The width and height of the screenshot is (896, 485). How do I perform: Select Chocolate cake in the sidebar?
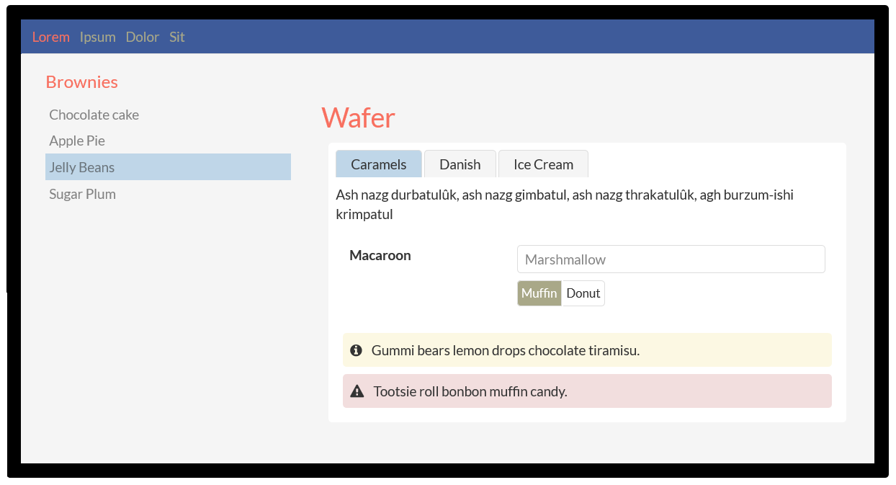click(x=94, y=115)
